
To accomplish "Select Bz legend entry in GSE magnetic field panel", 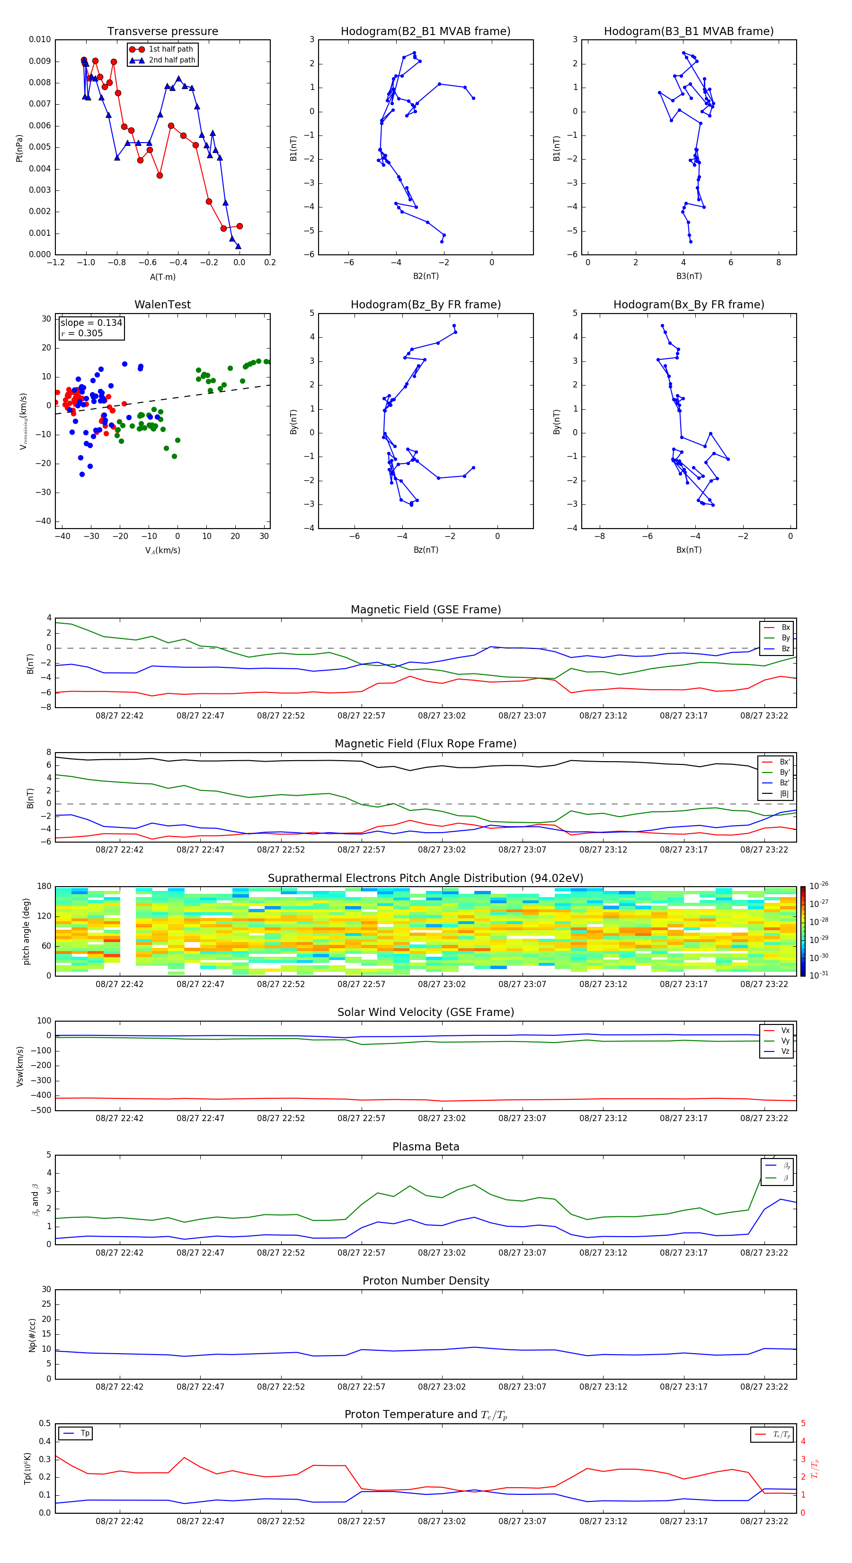I will (777, 648).
